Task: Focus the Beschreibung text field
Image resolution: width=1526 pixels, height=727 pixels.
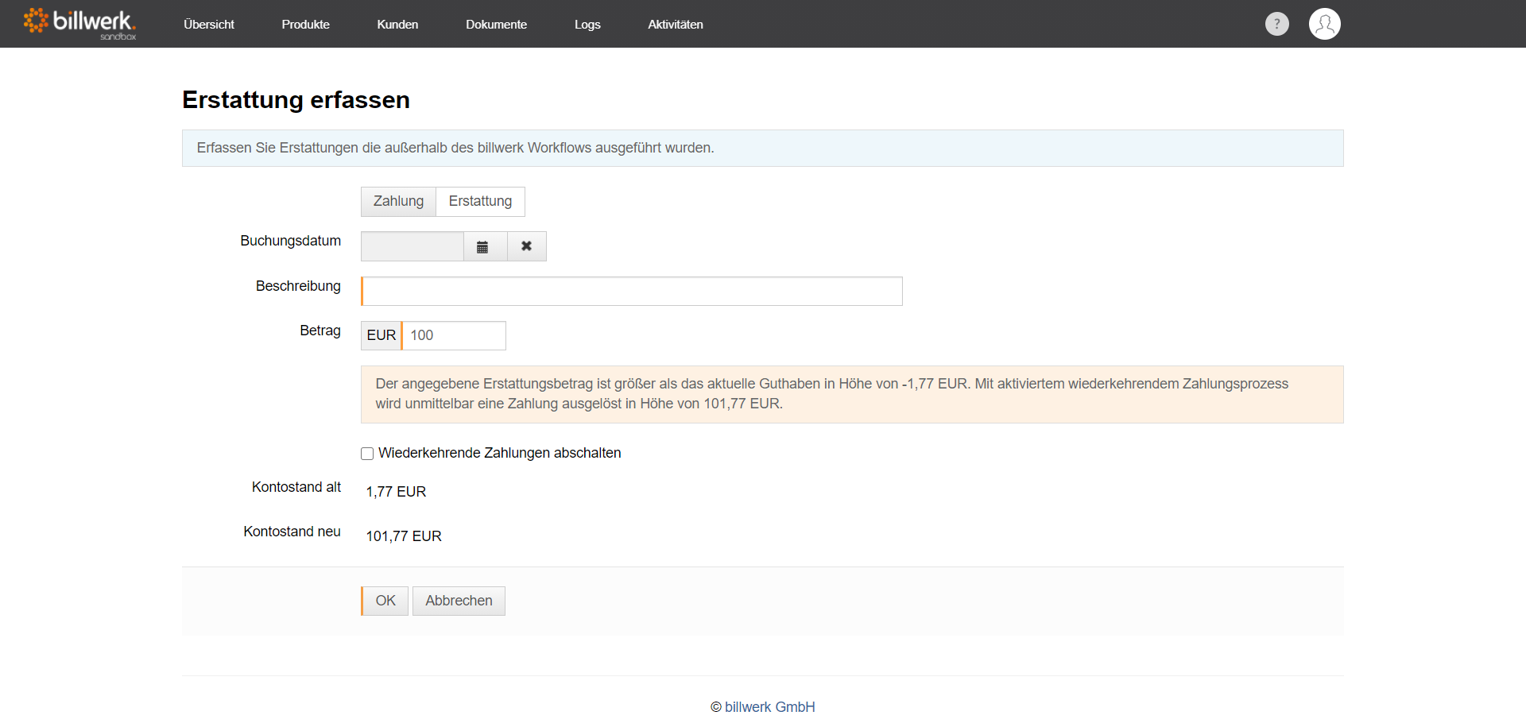Action: (632, 291)
